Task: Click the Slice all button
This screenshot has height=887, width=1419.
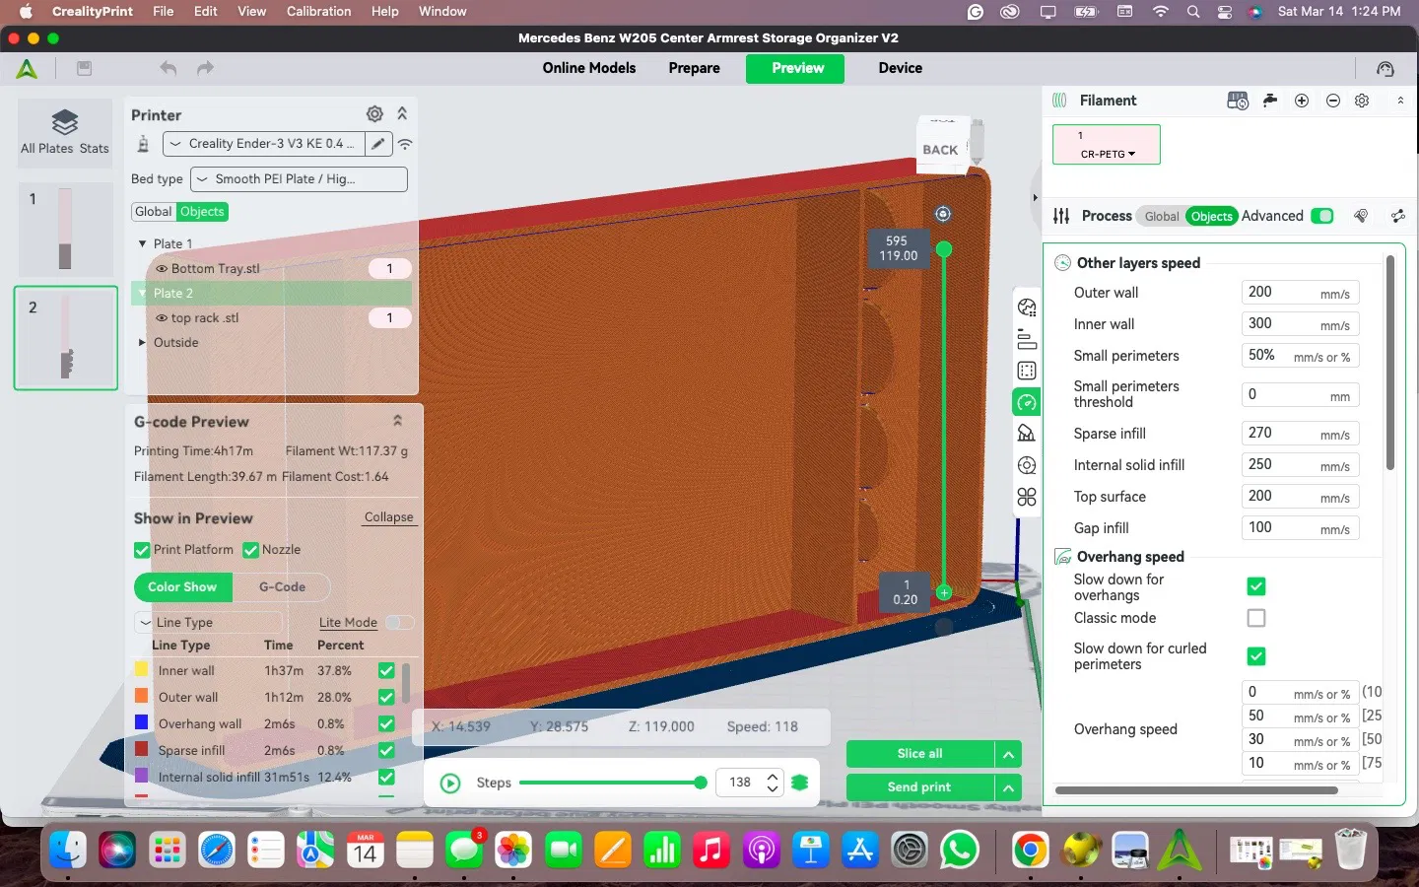Action: pos(920,755)
